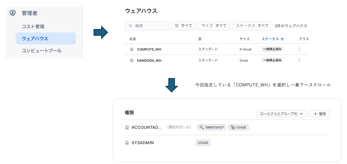
Task: Select コスト管理 in the sidebar
Action: [33, 27]
